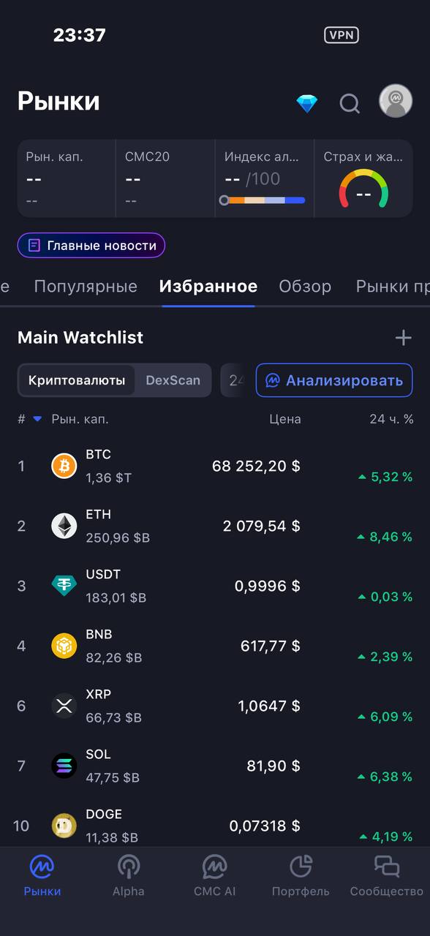Tap the Анализировать button
Screen dimensions: 430x936
334,380
